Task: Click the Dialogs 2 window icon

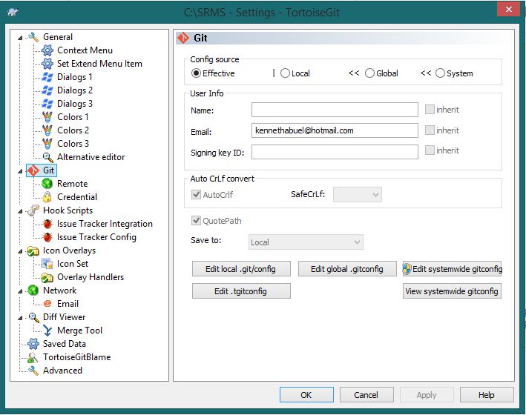Action: click(x=47, y=90)
